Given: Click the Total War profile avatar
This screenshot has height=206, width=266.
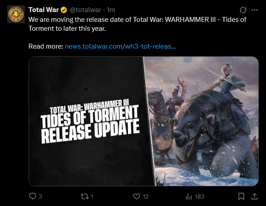Looking at the screenshot, I should click(16, 14).
